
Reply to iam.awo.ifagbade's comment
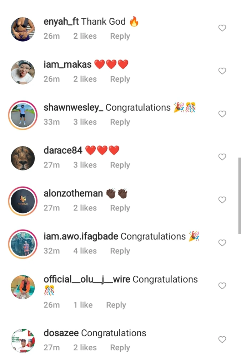click(x=120, y=251)
